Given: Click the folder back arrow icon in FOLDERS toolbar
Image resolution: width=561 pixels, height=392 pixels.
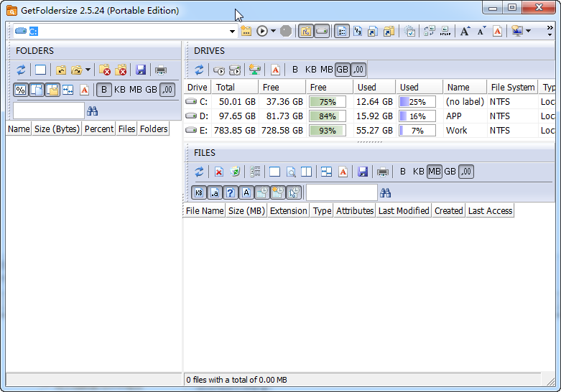Looking at the screenshot, I should 61,70.
